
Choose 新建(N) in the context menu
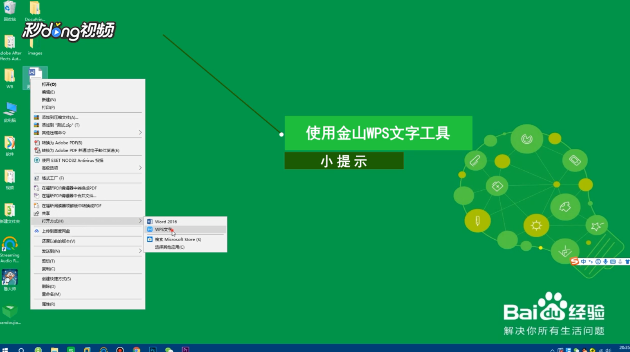[x=88, y=100]
